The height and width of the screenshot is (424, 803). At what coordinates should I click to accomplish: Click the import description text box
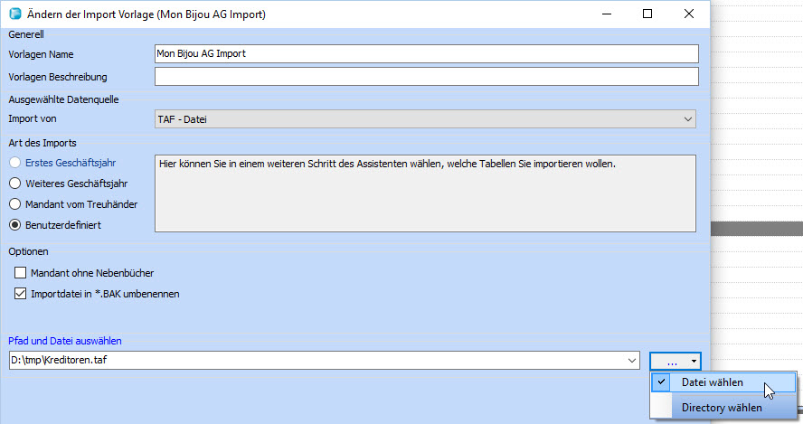[425, 193]
